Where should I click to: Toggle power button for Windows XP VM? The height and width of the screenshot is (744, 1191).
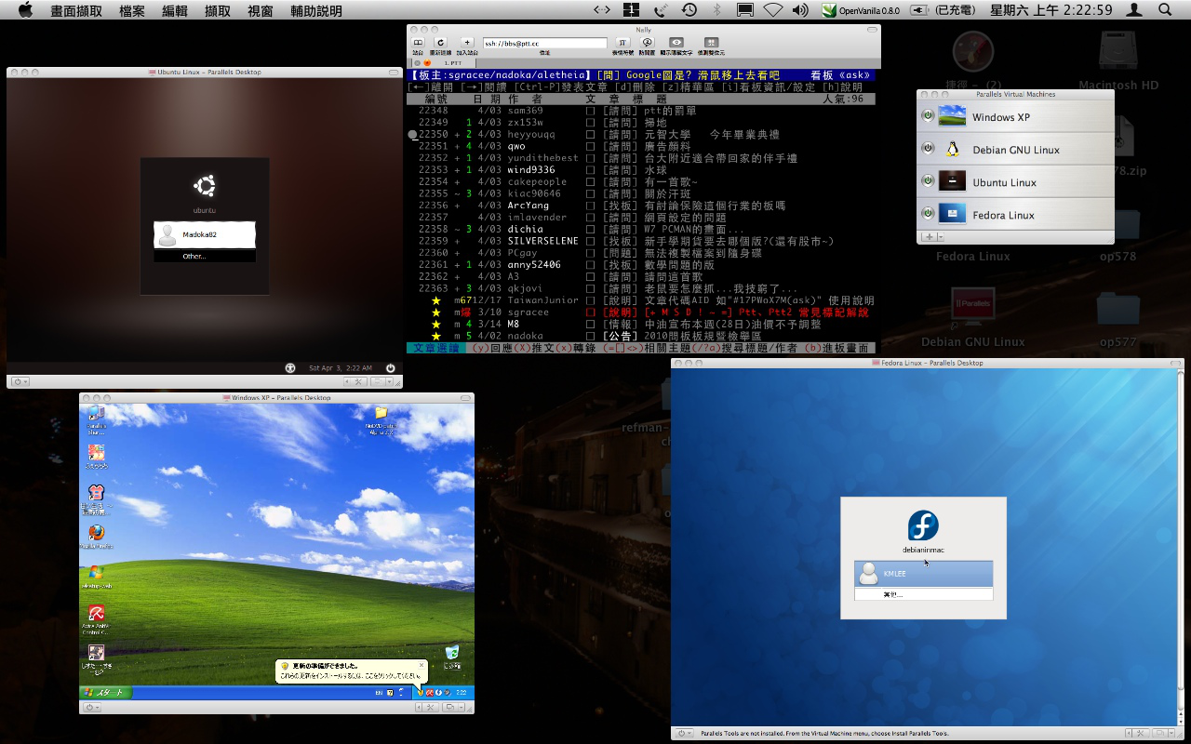coord(928,116)
